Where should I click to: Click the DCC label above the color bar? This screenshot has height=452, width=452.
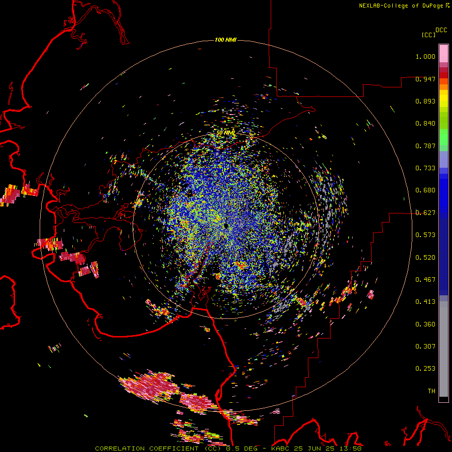pos(441,30)
